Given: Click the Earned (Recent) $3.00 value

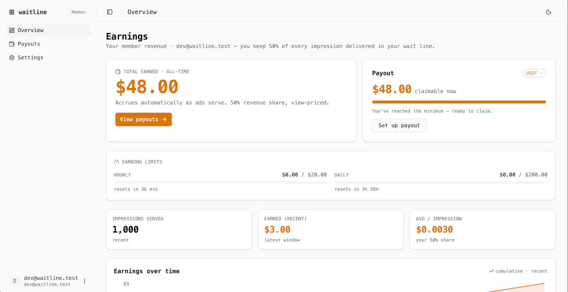Looking at the screenshot, I should click(278, 230).
